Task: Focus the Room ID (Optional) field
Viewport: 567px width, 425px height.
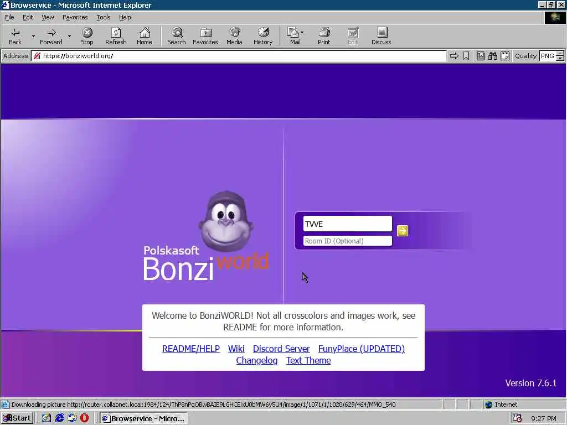Action: click(348, 241)
